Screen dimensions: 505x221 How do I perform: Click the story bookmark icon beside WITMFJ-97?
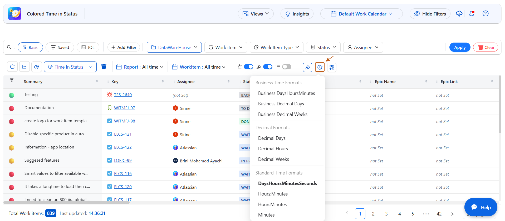[110, 108]
